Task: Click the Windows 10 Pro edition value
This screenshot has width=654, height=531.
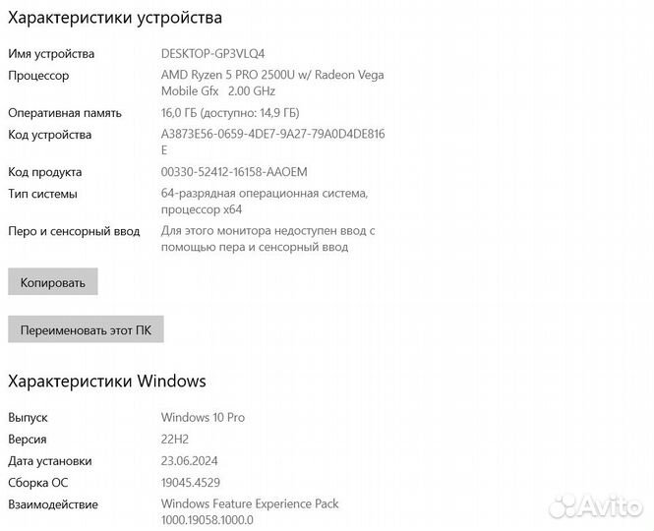Action: (203, 417)
